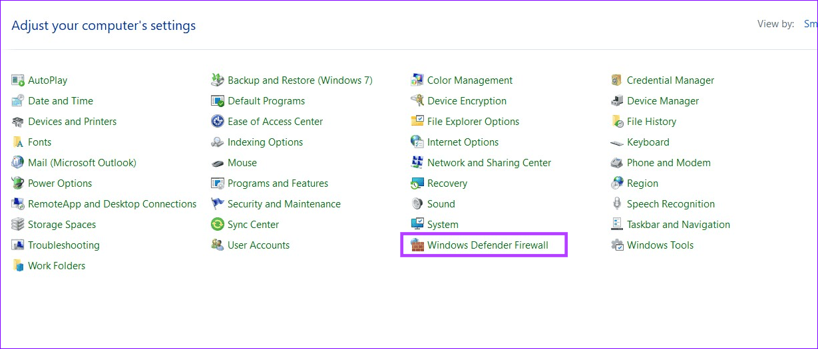Click the Windows Defender Firewall text link
The width and height of the screenshot is (818, 349).
pyautogui.click(x=488, y=245)
